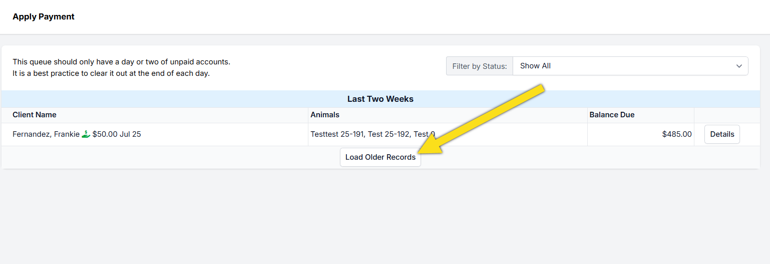Click the green payment icon beside Fernandez, Frankie

[x=86, y=134]
